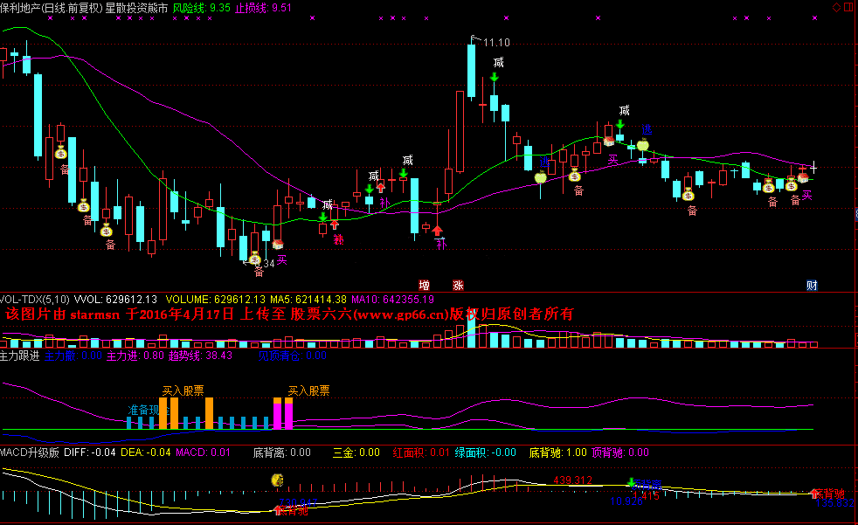Click the 财 marker at the chart's right edge

pos(812,286)
